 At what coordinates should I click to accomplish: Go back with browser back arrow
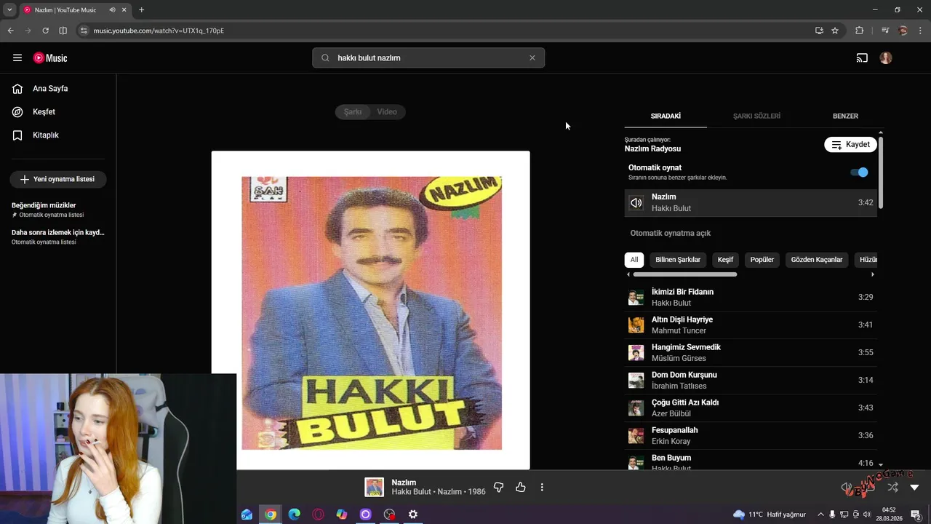(10, 31)
